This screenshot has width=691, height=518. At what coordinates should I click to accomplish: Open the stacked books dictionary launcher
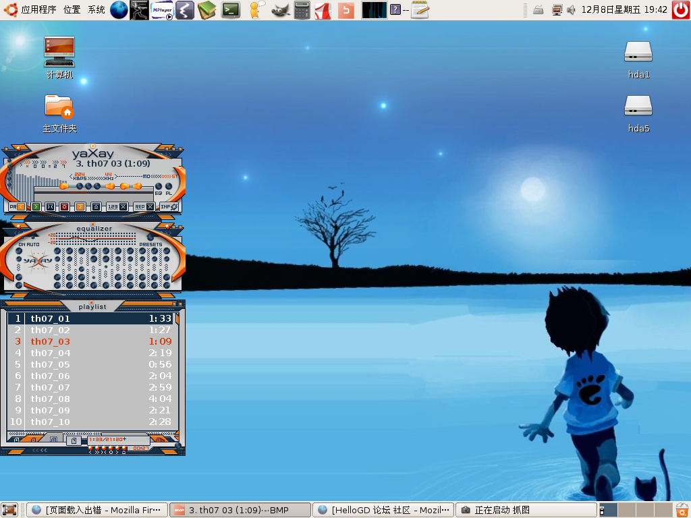(x=206, y=9)
